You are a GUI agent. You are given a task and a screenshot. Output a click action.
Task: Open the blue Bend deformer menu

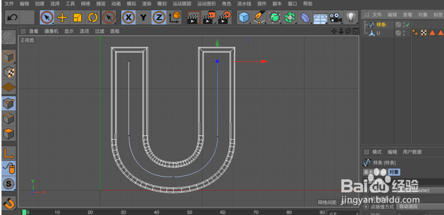click(305, 18)
